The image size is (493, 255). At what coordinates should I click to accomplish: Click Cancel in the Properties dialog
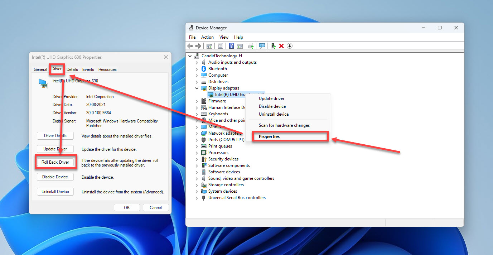(156, 208)
